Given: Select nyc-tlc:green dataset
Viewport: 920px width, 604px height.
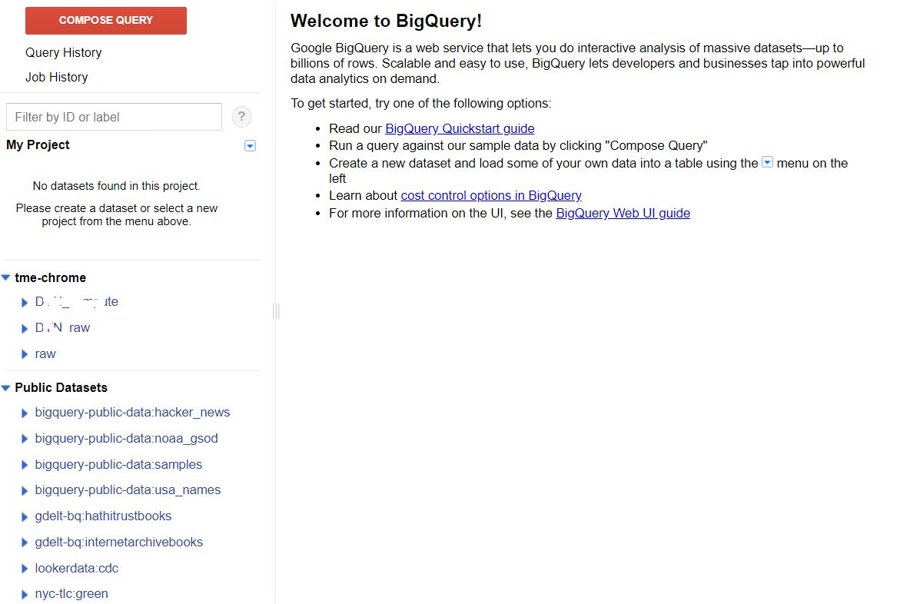Looking at the screenshot, I should tap(71, 593).
